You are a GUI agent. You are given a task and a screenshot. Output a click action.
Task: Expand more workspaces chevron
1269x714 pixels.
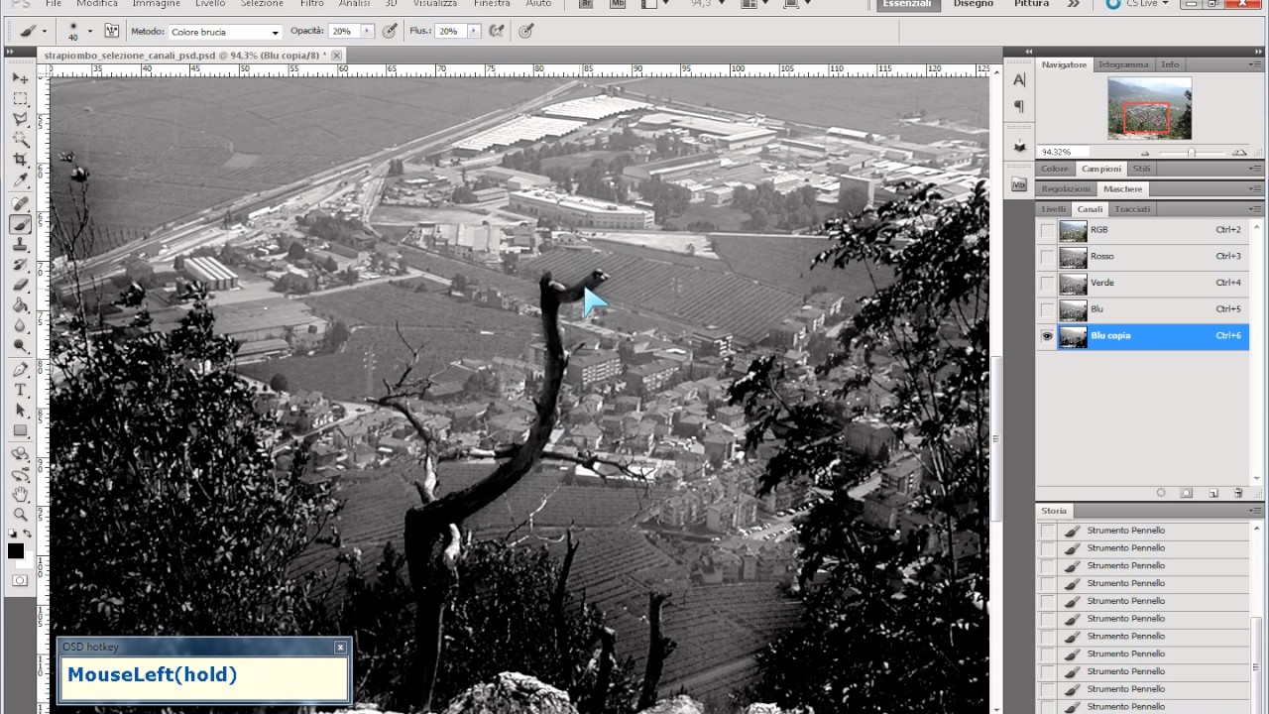click(x=1074, y=4)
